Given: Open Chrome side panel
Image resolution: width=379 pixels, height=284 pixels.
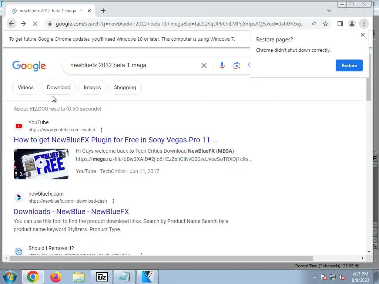Looking at the screenshot, I should pos(340,24).
